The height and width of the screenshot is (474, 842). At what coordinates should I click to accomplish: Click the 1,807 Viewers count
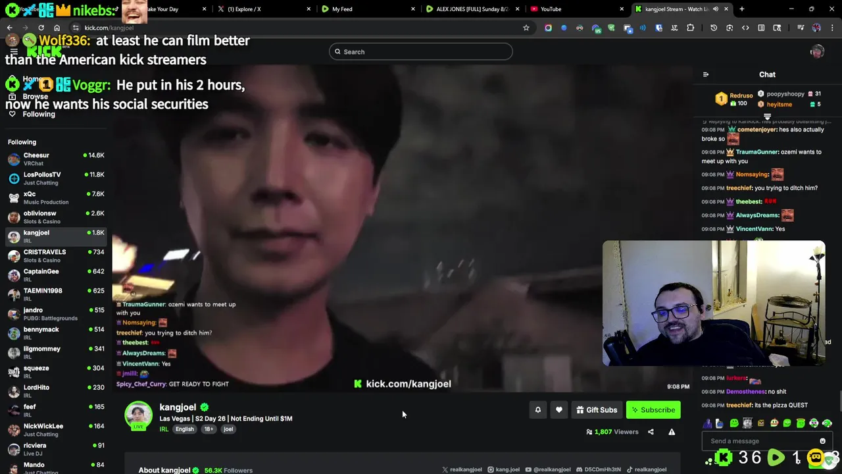[x=612, y=432]
